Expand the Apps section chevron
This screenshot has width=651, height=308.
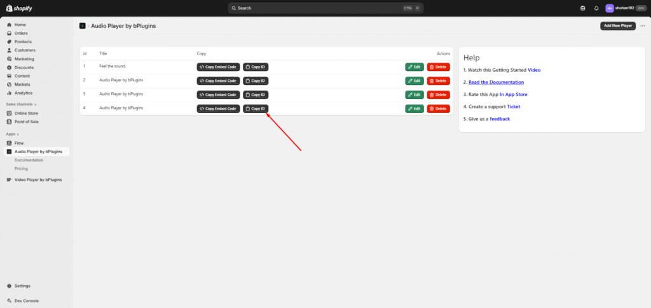click(x=17, y=134)
